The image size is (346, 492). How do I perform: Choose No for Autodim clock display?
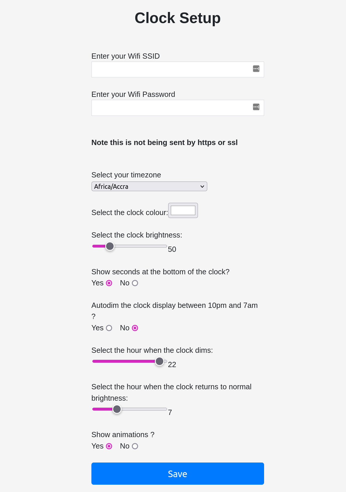click(x=135, y=328)
